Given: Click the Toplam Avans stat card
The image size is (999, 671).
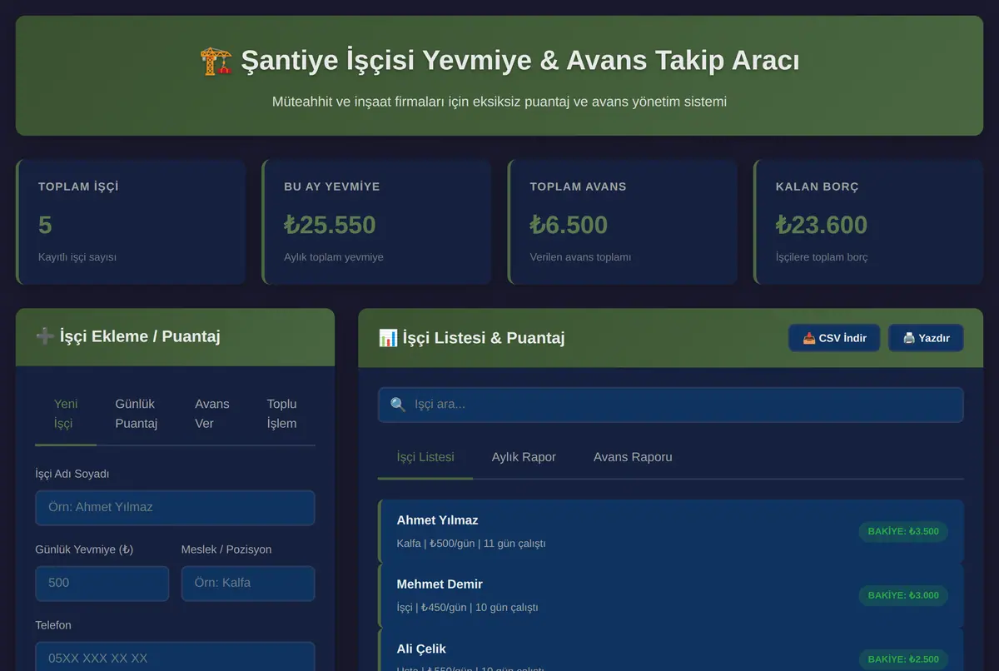Looking at the screenshot, I should [623, 222].
